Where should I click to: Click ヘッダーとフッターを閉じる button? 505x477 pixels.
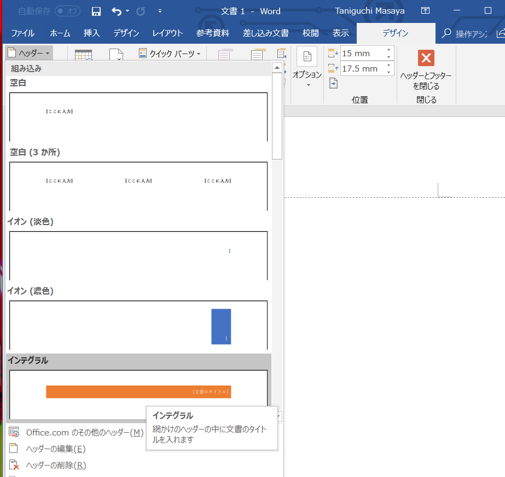(426, 71)
